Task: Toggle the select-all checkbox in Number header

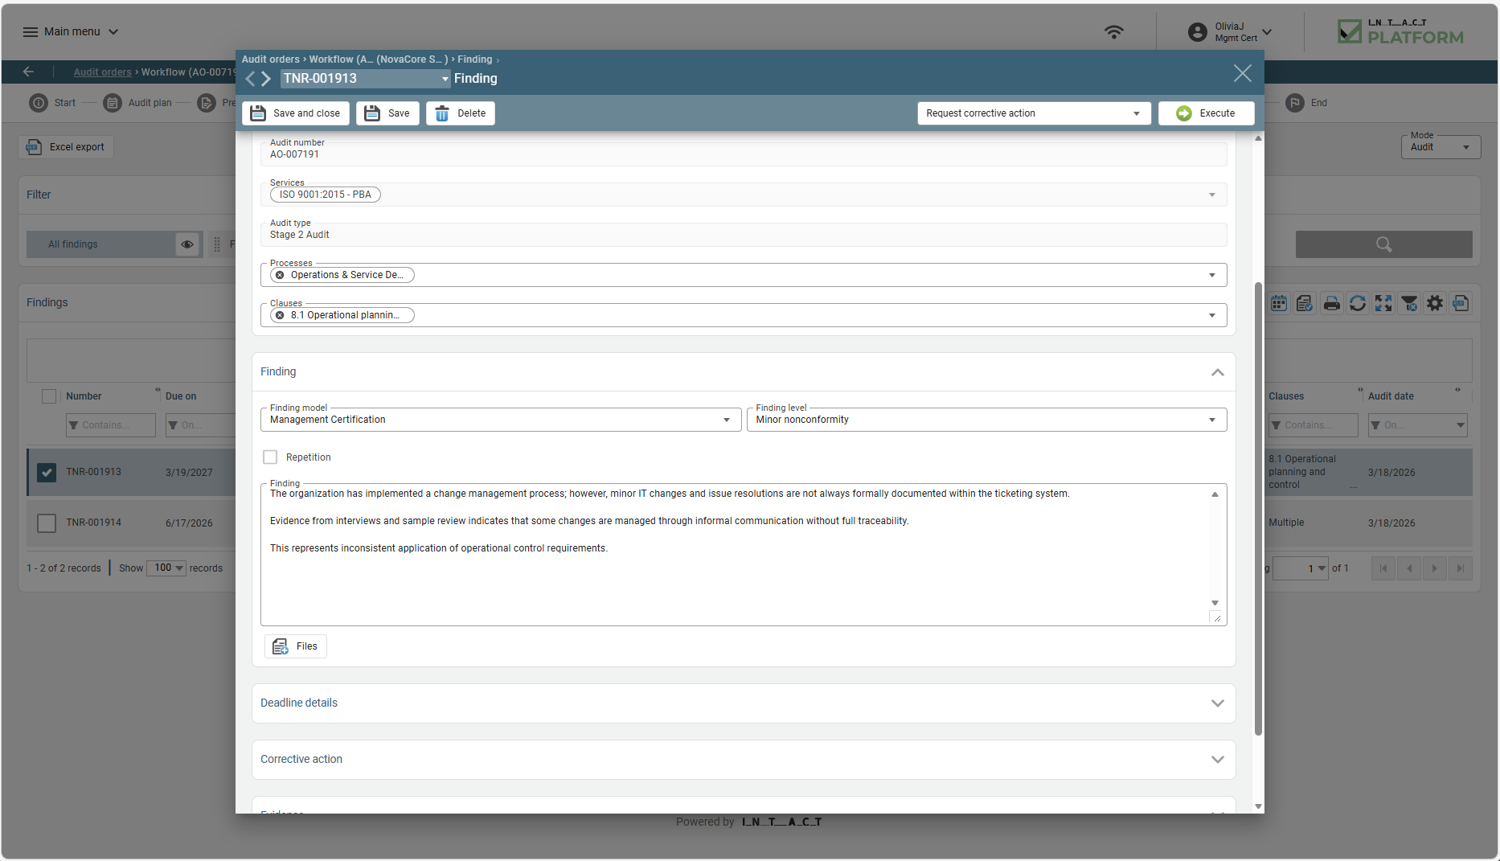Action: [x=49, y=396]
